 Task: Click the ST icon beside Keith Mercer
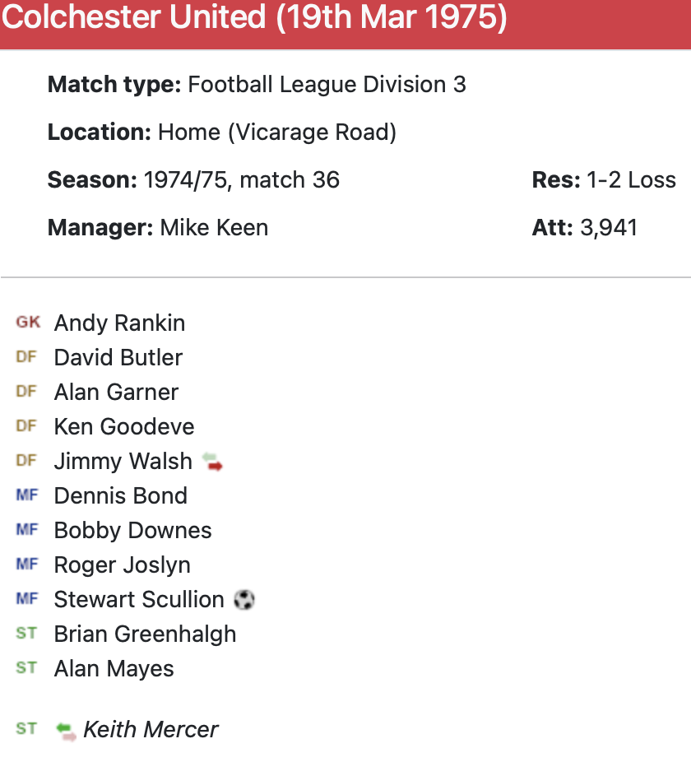click(x=26, y=729)
